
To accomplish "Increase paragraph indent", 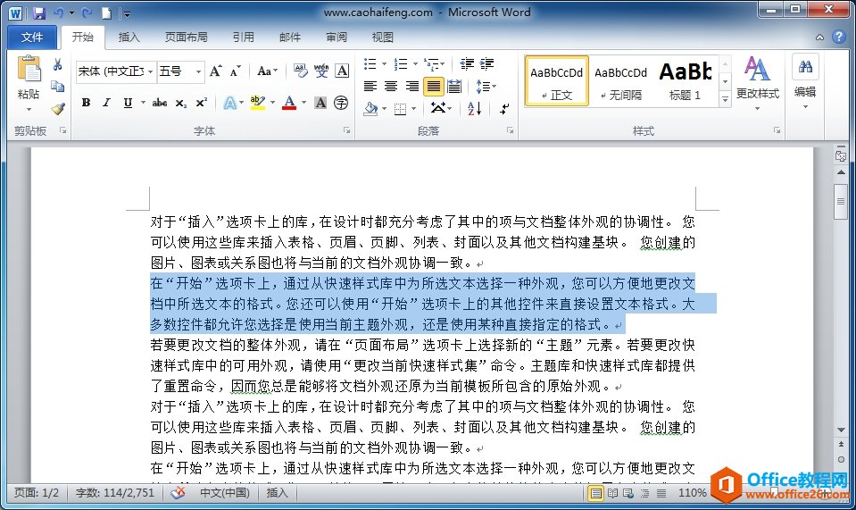I will pos(487,64).
